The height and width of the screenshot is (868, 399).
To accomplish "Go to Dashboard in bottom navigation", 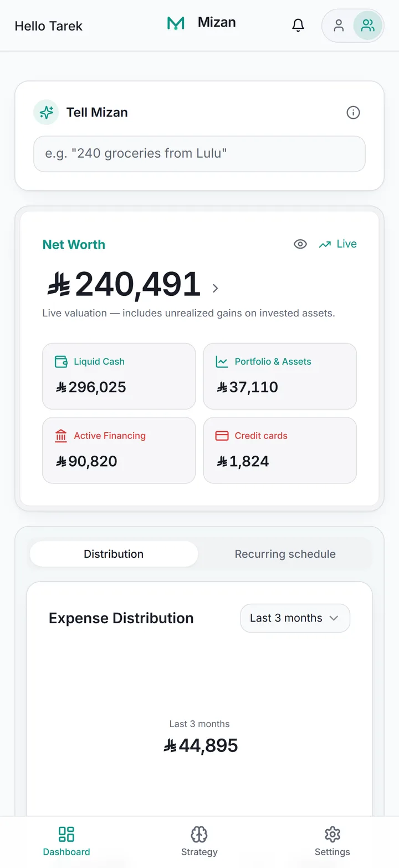I will (66, 842).
